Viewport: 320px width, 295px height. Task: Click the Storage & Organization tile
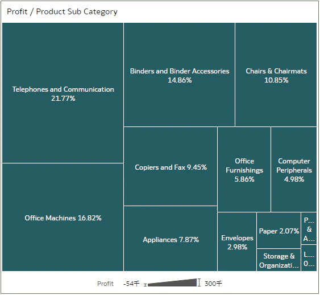279,260
